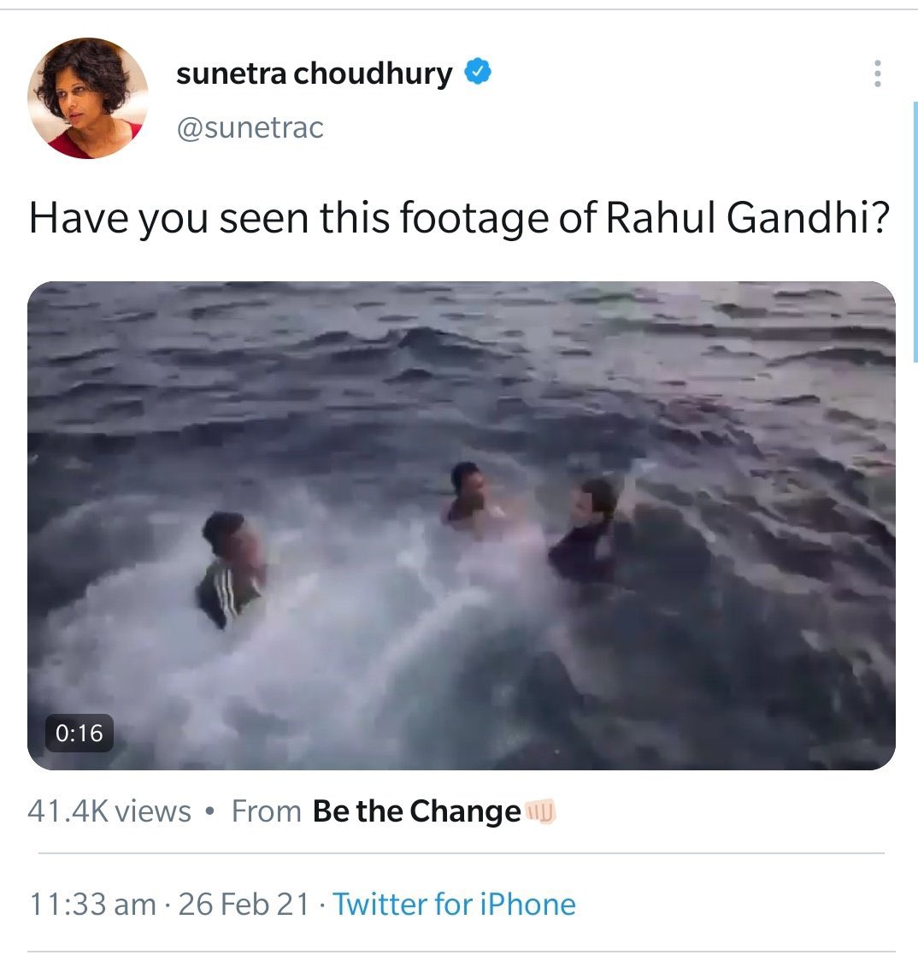Click the rightmost swimmer in the video
918x955 pixels.
[590, 530]
